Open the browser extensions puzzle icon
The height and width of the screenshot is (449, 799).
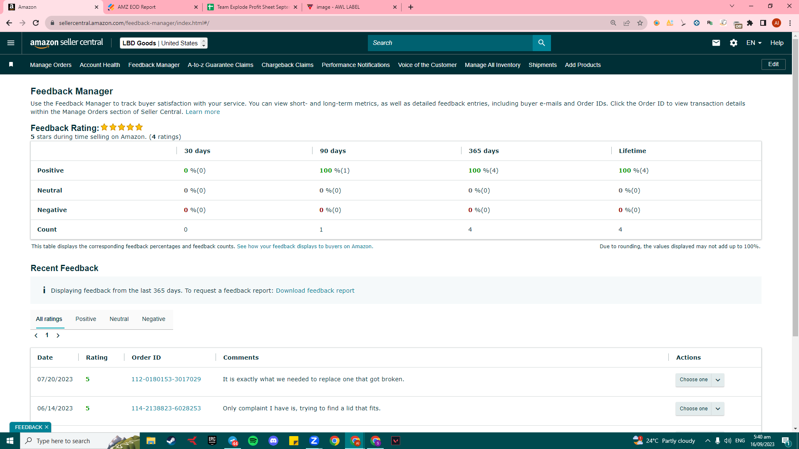750,23
